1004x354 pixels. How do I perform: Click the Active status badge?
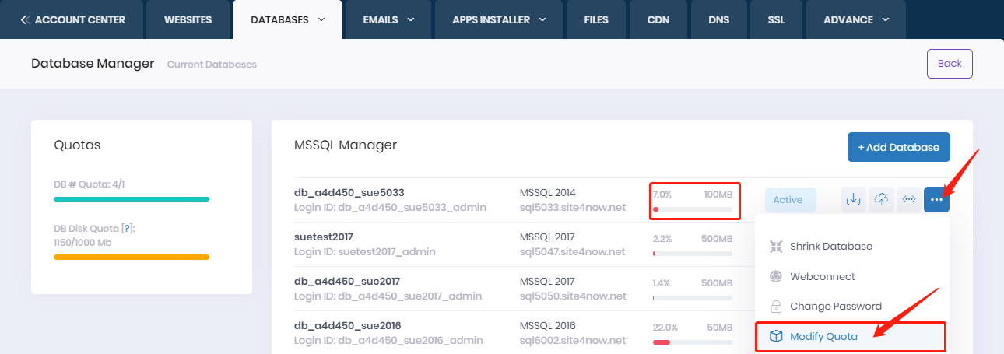point(788,200)
